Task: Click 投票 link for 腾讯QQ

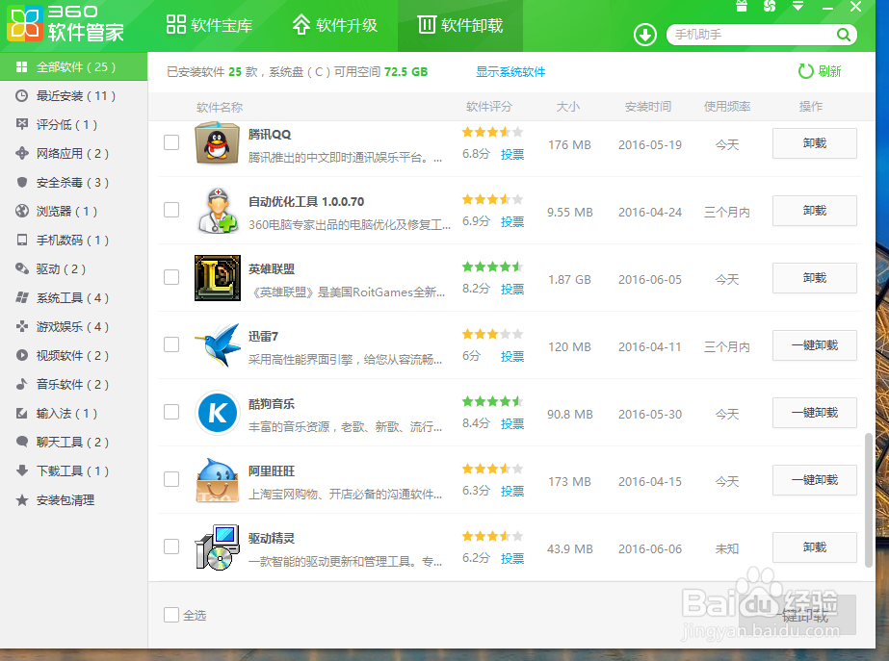Action: (x=512, y=155)
